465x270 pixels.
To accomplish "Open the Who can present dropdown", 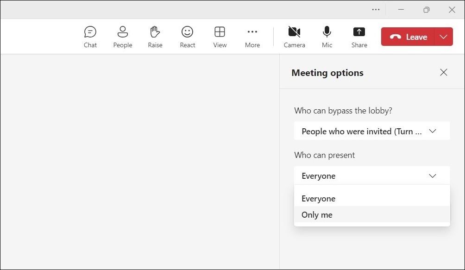I will (371, 176).
